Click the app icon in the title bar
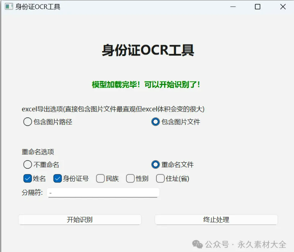This screenshot has width=294, height=252. [x=9, y=7]
